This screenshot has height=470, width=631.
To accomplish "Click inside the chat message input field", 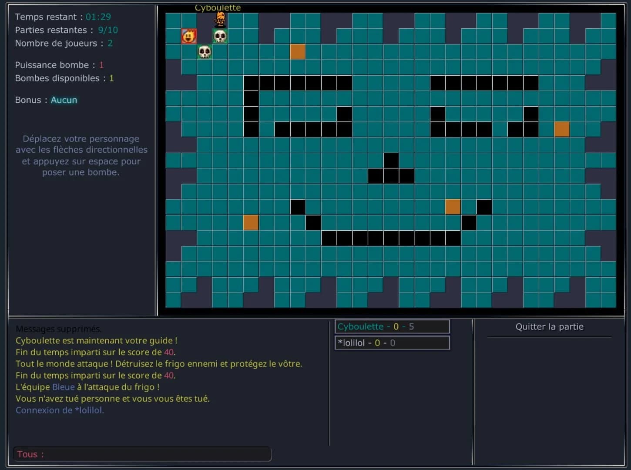I will coord(152,454).
